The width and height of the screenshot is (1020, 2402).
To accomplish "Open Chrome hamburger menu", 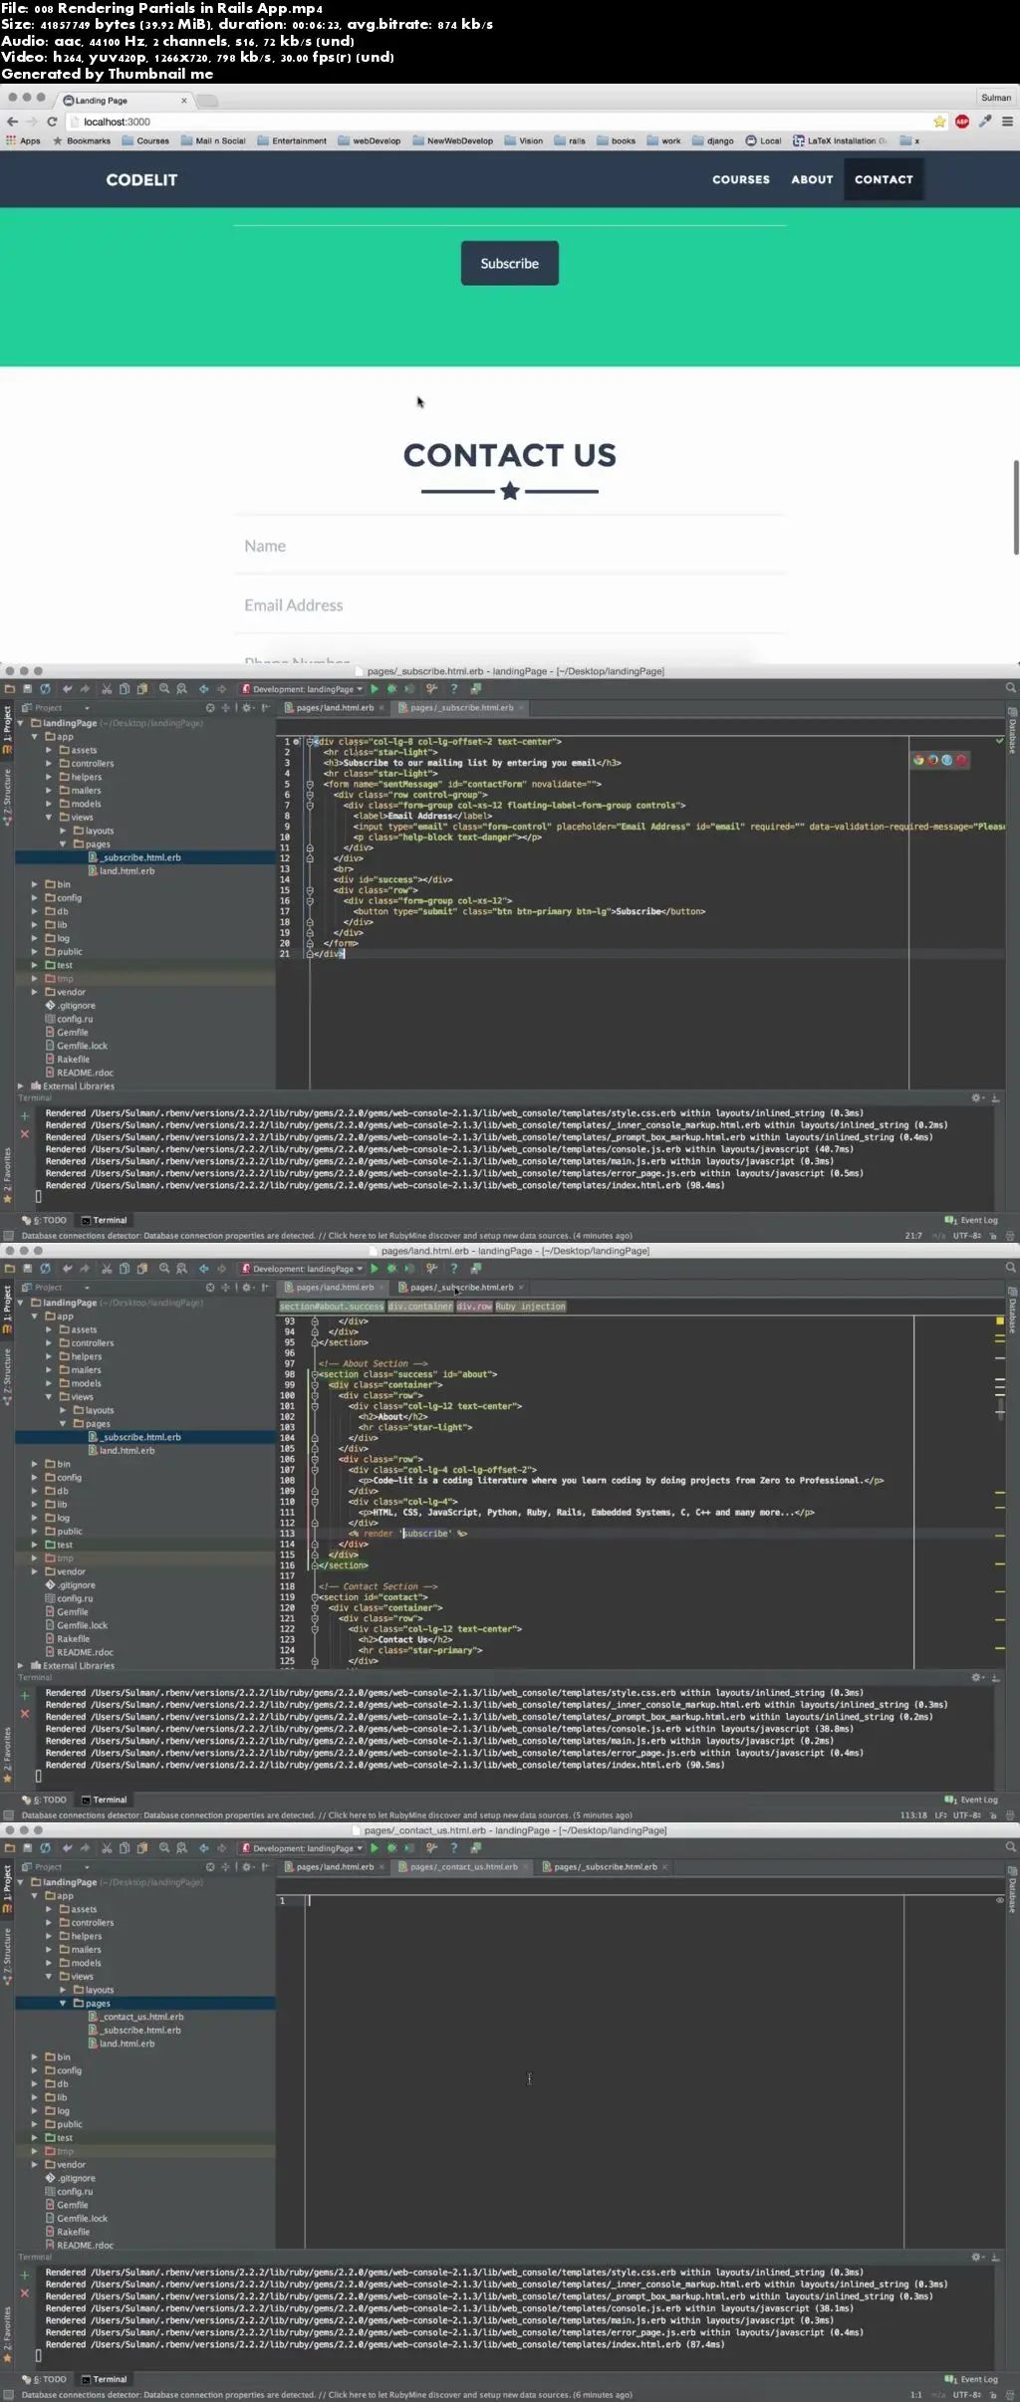I will [1007, 121].
